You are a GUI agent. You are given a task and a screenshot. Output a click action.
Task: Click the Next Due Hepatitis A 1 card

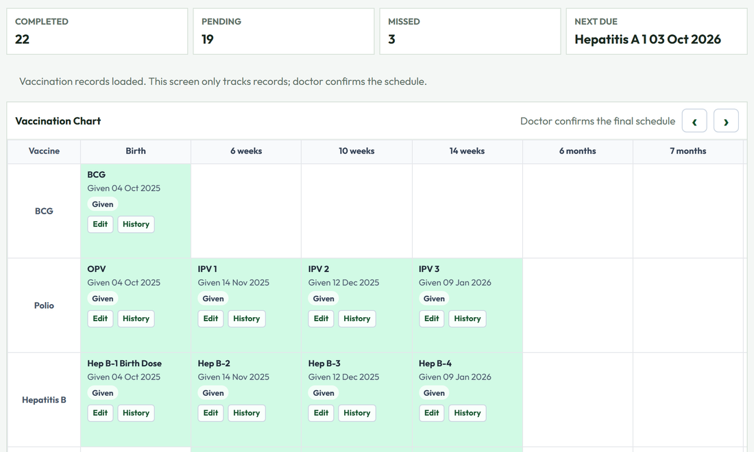coord(657,32)
